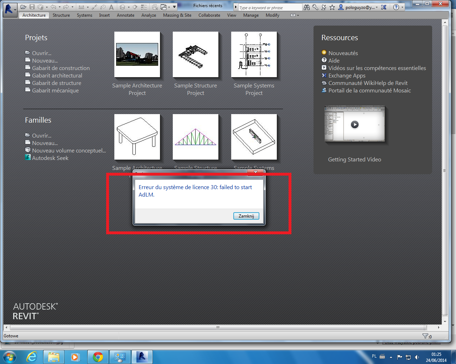This screenshot has width=456, height=364.
Task: Expand the Undo history dropdown arrow
Action: (x=59, y=7)
